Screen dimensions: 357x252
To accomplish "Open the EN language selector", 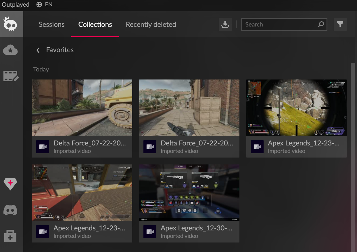I will coord(49,5).
